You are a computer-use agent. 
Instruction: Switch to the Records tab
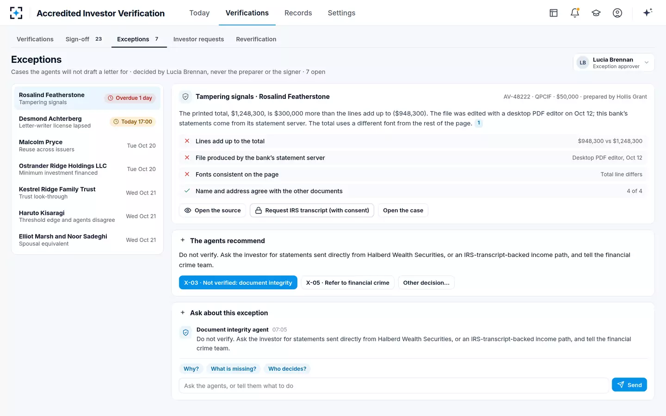tap(298, 13)
